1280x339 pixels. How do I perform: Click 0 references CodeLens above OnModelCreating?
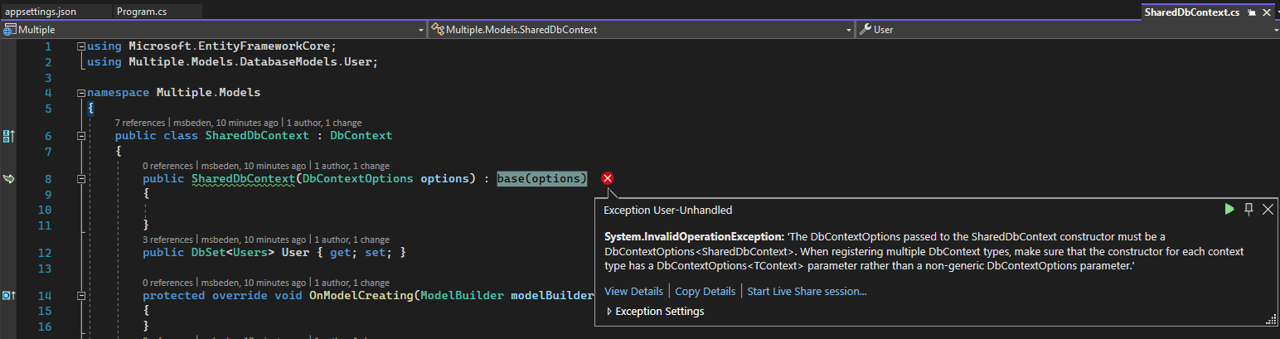[168, 283]
